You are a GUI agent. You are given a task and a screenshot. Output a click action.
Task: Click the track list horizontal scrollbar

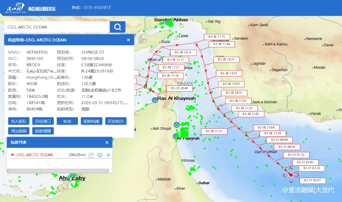tap(58, 171)
